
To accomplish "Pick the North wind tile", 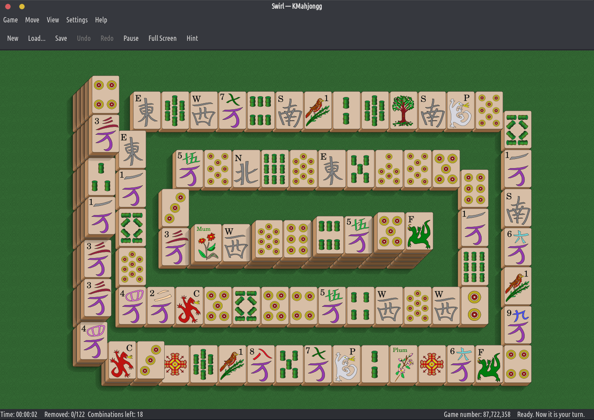I will tap(246, 170).
